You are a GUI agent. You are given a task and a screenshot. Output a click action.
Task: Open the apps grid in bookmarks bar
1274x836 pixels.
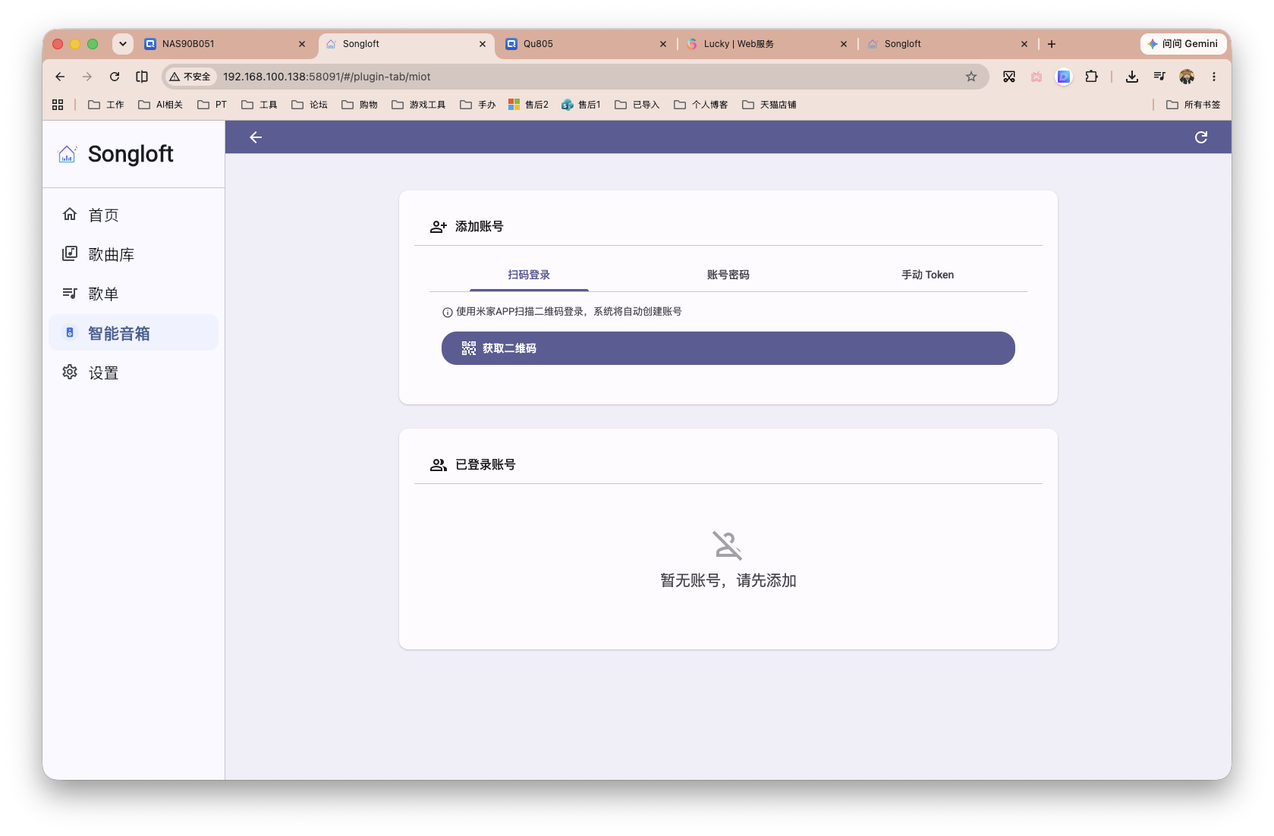click(x=58, y=105)
